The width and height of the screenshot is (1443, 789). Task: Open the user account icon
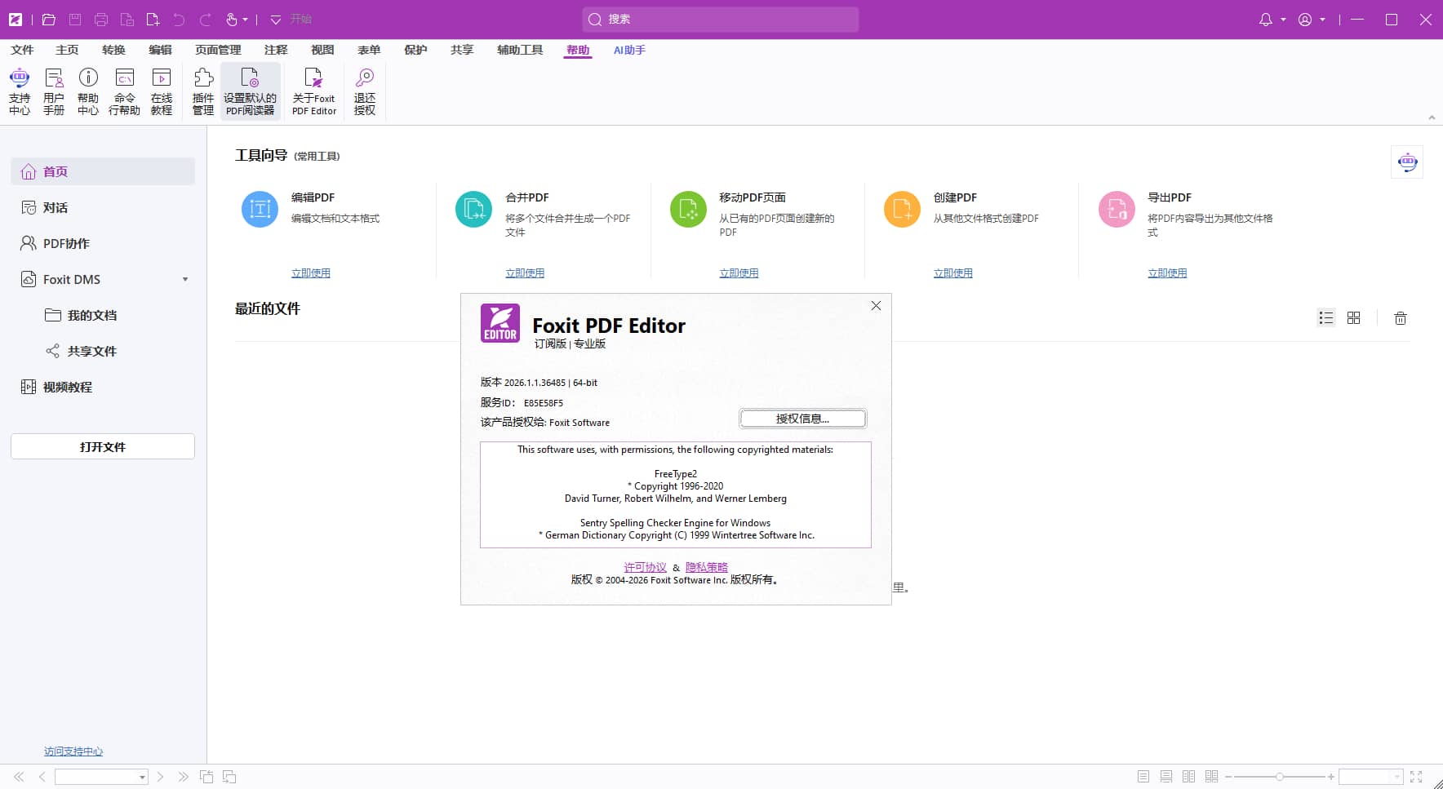coord(1305,20)
